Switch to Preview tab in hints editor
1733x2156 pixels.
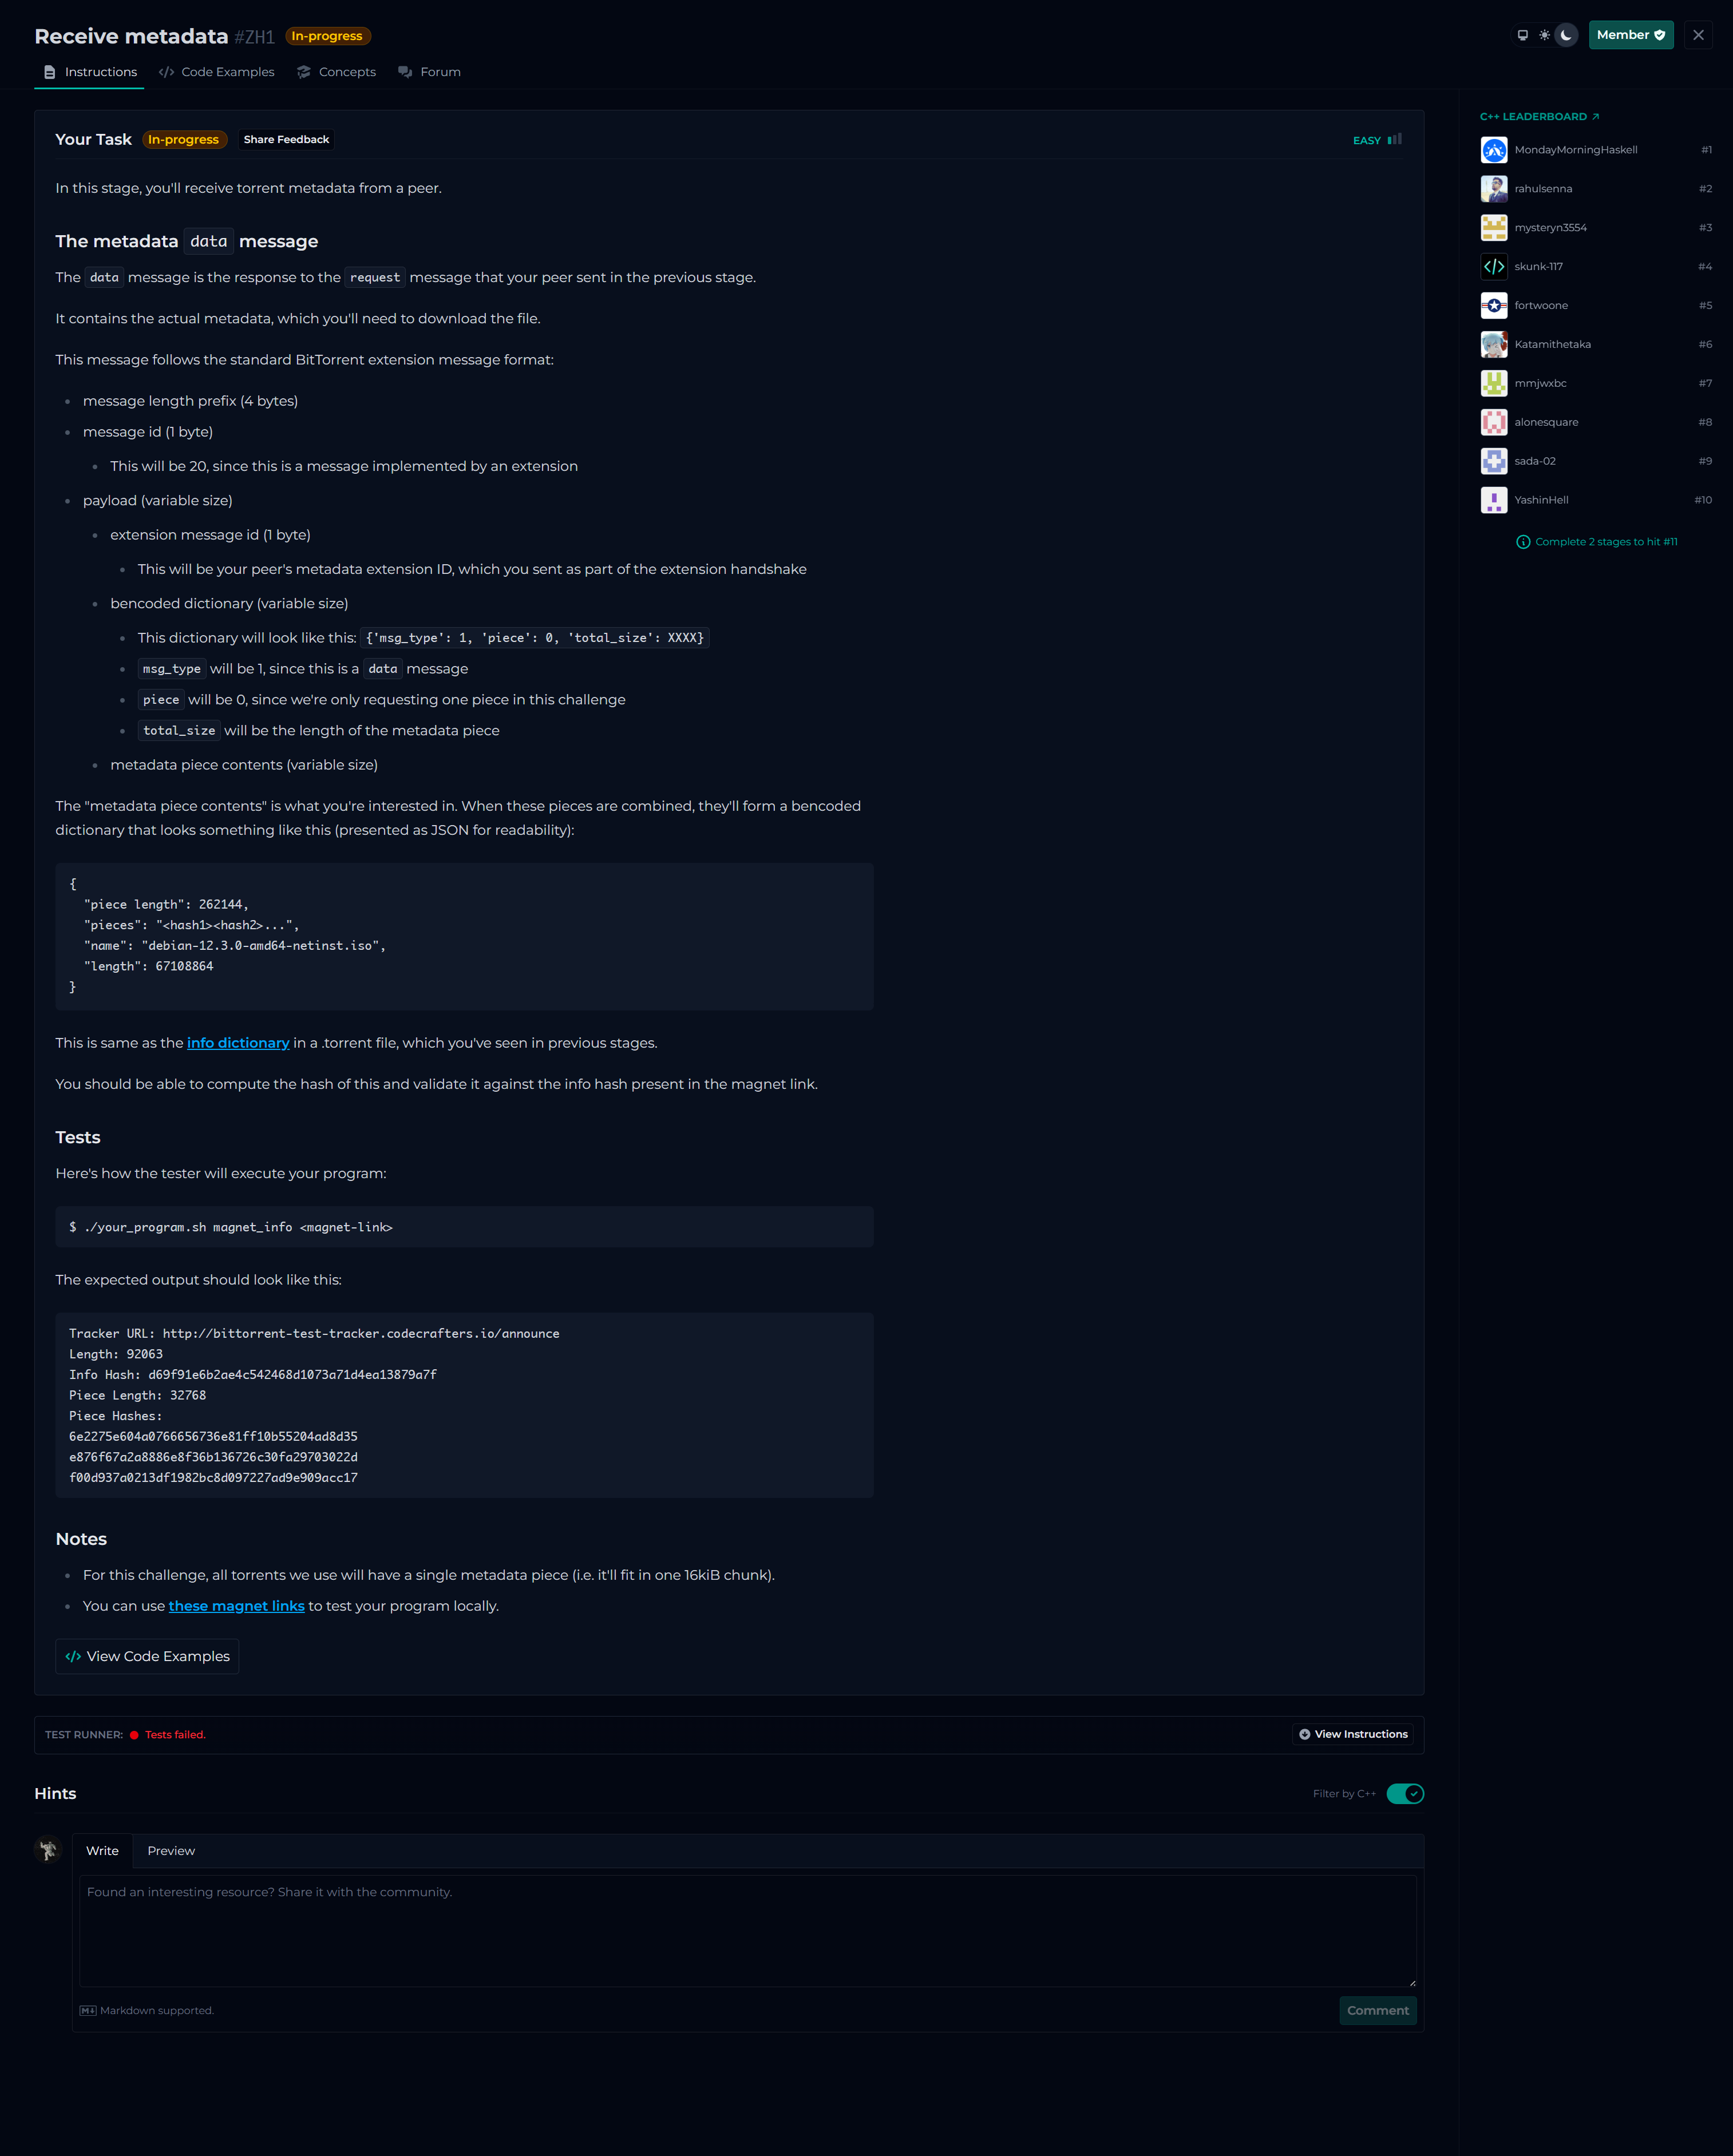pyautogui.click(x=171, y=1851)
